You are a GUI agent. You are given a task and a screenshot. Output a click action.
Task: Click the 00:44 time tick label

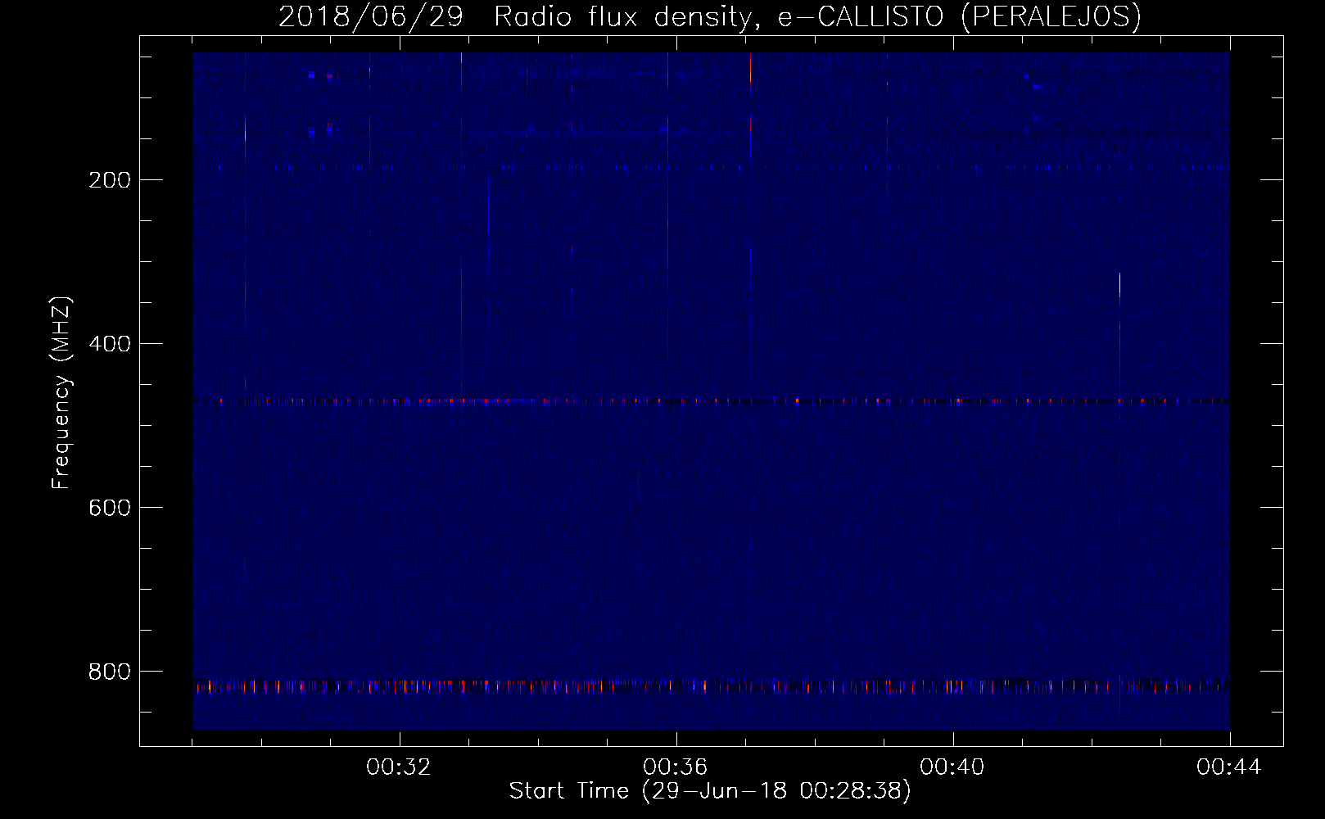pyautogui.click(x=1229, y=767)
